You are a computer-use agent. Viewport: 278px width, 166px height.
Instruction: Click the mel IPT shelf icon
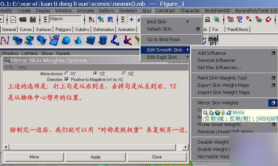213,41
